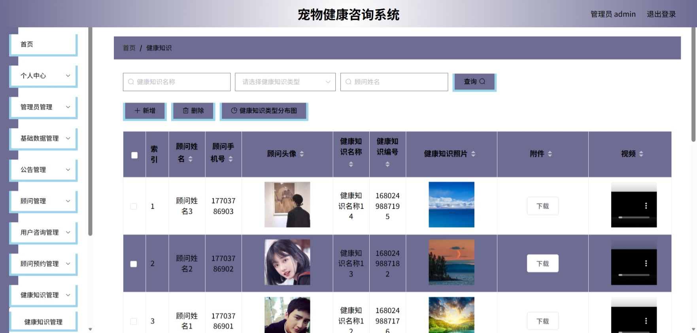The width and height of the screenshot is (697, 333).
Task: Select 健康知识编号 1680249887182 cell
Action: 387,264
